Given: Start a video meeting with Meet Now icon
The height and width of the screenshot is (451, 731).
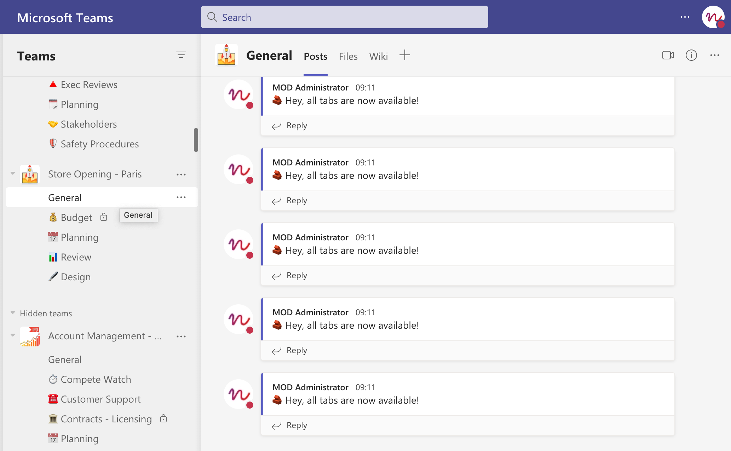Looking at the screenshot, I should tap(668, 55).
